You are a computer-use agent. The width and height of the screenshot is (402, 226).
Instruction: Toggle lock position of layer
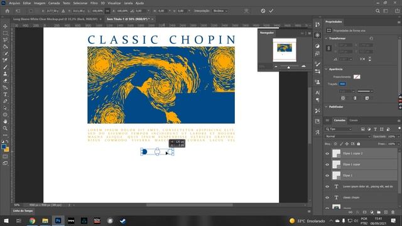pos(347,144)
